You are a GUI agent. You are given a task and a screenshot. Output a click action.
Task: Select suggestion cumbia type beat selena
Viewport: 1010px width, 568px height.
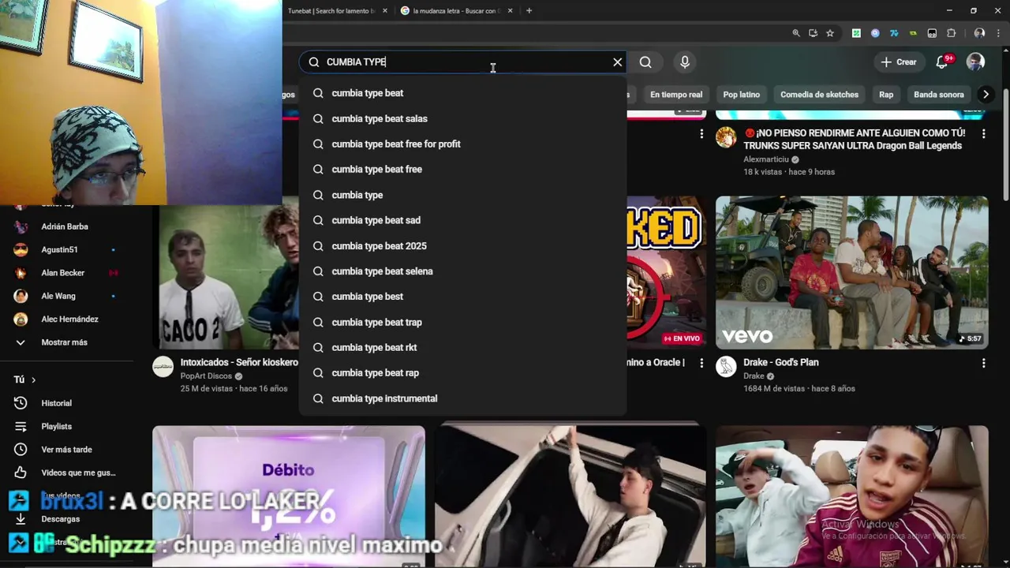[x=462, y=271]
